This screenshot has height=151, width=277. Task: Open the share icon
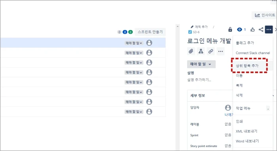pos(261,30)
